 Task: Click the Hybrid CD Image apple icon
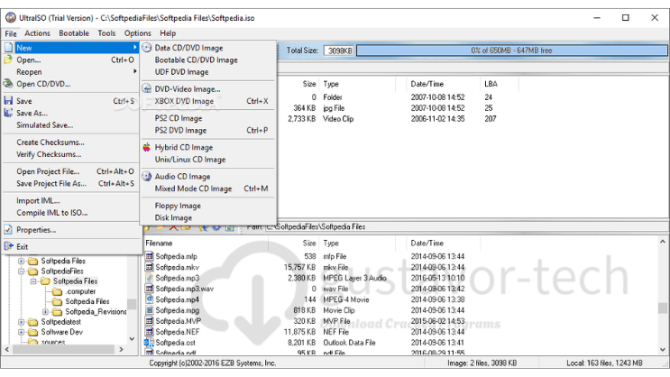point(147,147)
